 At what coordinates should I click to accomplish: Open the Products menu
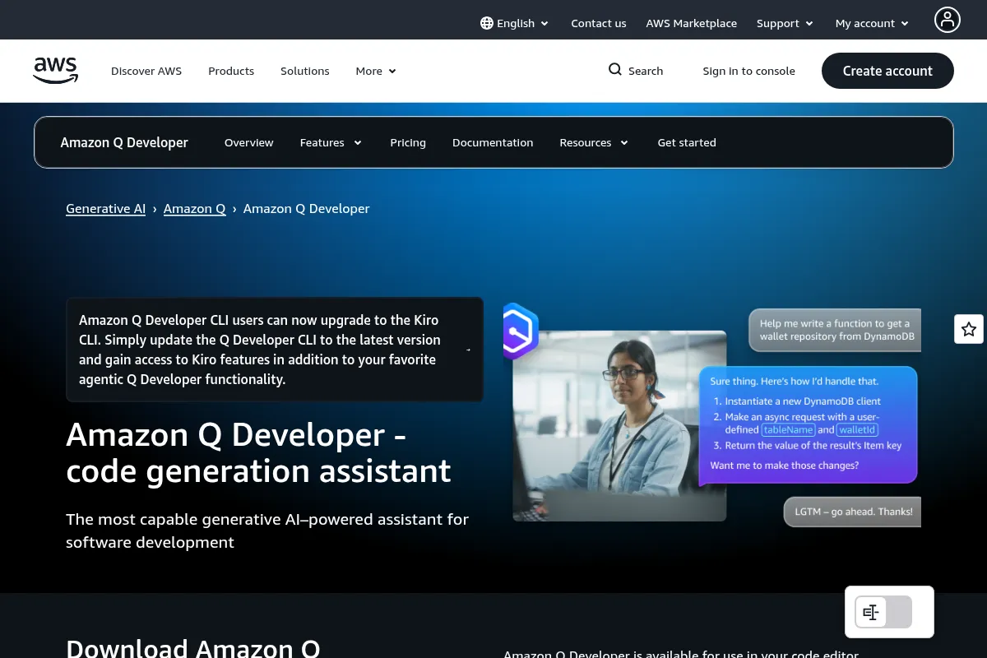[231, 71]
